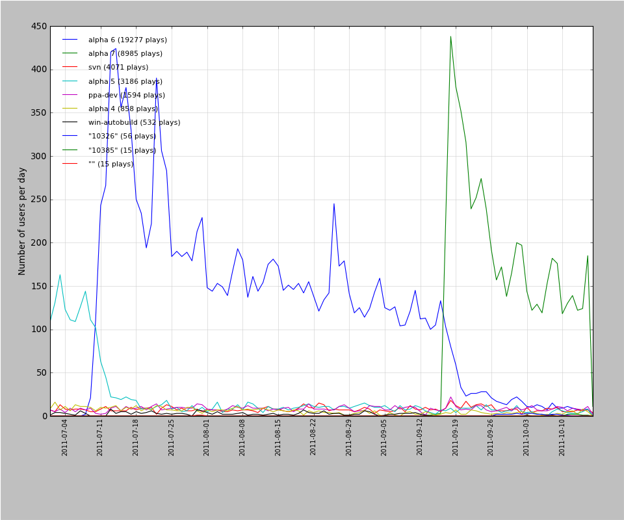Image resolution: width=624 pixels, height=520 pixels.
Task: Click the y-axis value 300
Action: (x=39, y=157)
